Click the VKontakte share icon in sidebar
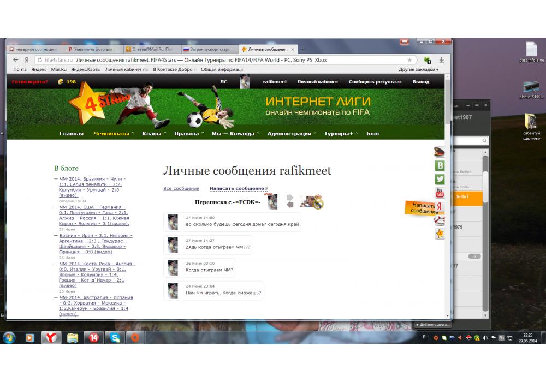 coord(439,166)
